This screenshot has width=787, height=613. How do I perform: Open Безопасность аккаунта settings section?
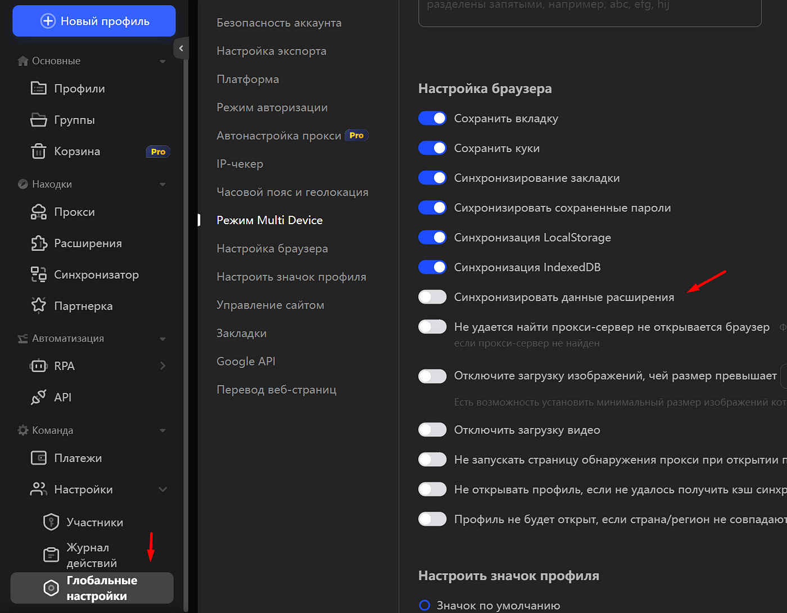point(279,23)
